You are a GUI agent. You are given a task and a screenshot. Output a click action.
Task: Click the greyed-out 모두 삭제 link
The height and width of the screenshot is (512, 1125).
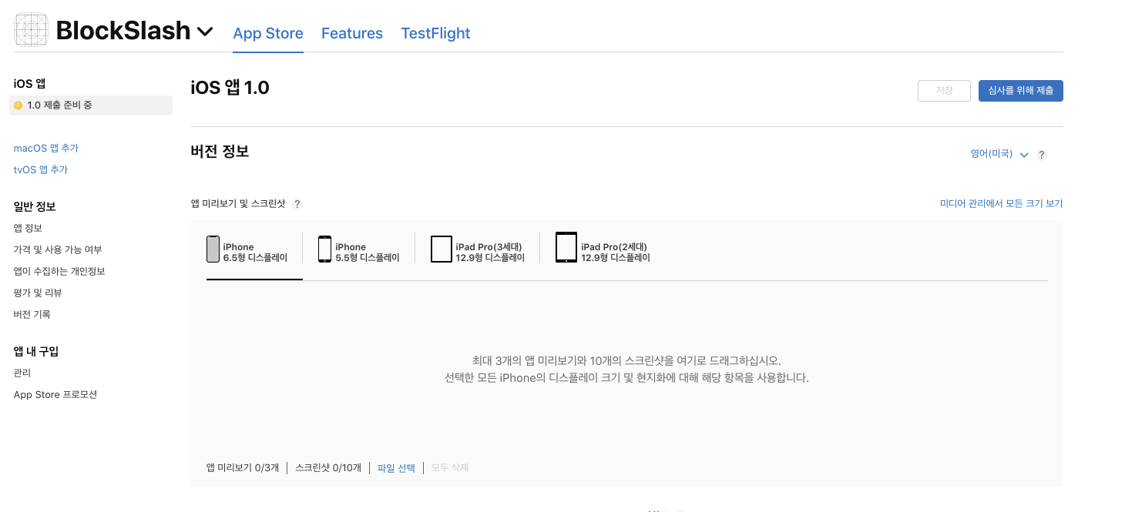(450, 467)
